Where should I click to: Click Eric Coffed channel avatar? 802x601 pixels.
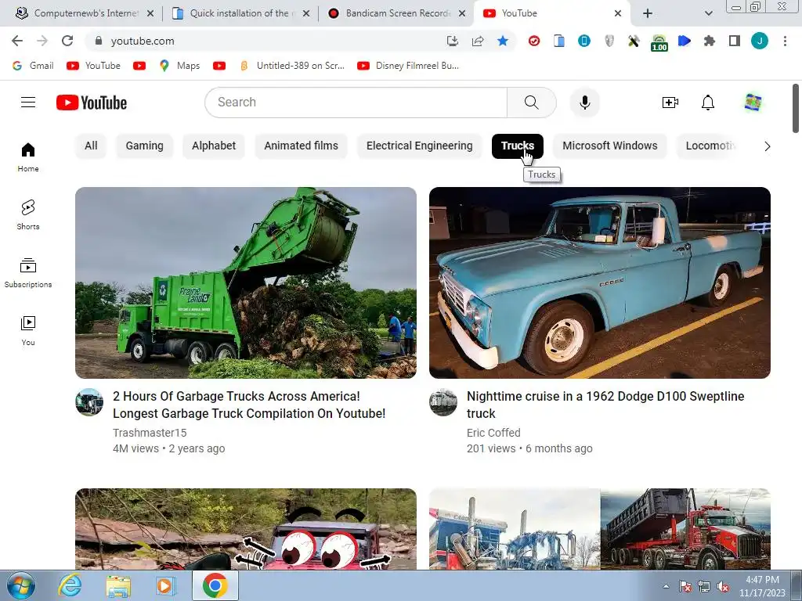(443, 402)
